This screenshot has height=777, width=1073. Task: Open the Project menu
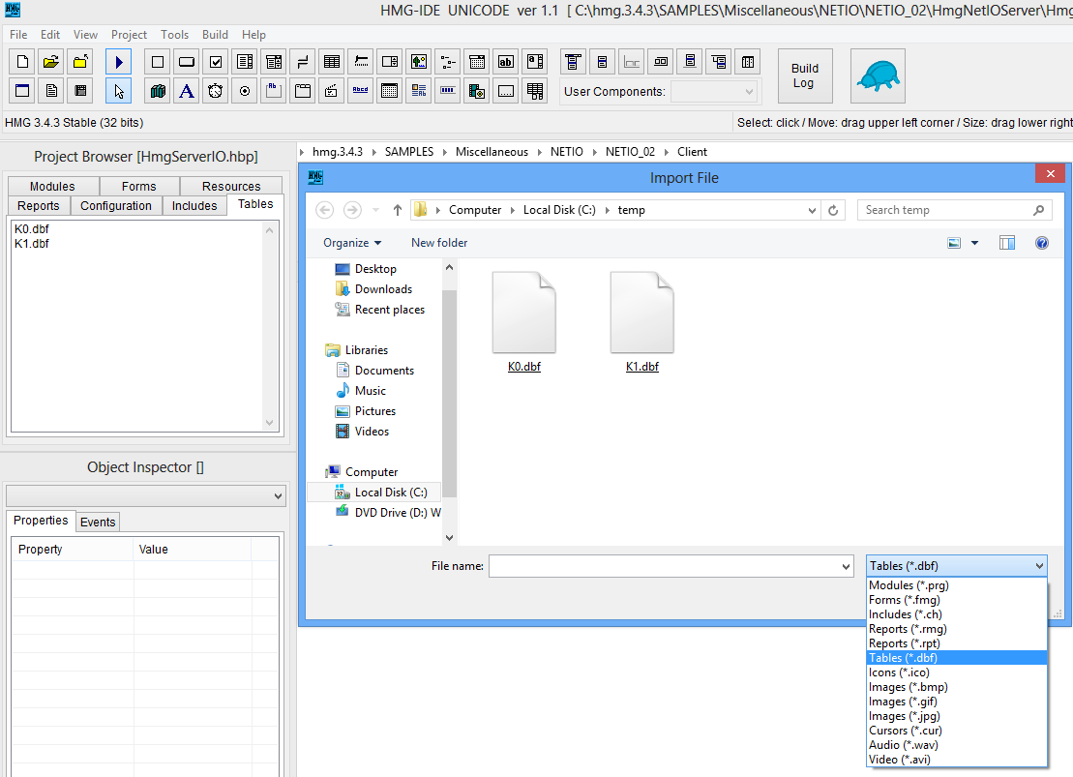129,34
